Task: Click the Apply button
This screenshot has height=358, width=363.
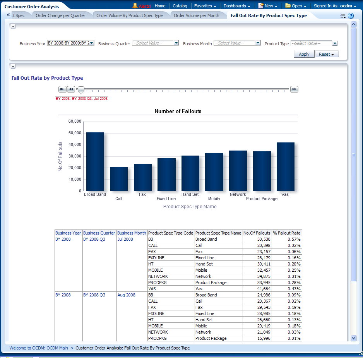Action: [304, 54]
